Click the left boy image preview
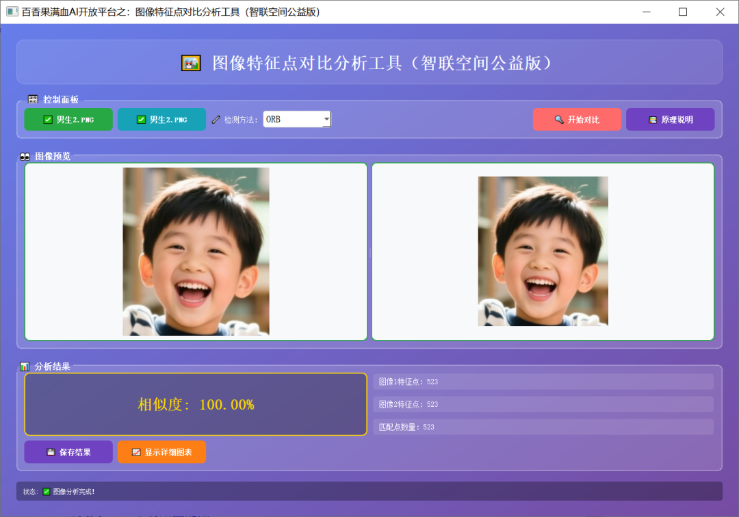Image resolution: width=739 pixels, height=517 pixels. (x=196, y=252)
